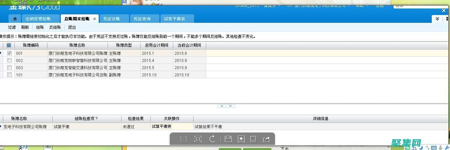Expand panel with splitter down arrow

[x=230, y=106]
